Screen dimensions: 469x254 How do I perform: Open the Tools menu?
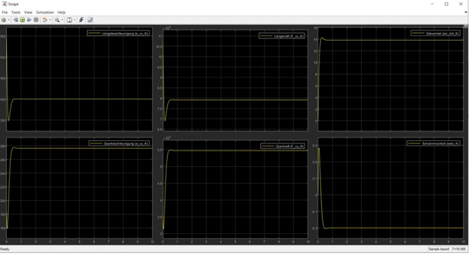pyautogui.click(x=16, y=12)
